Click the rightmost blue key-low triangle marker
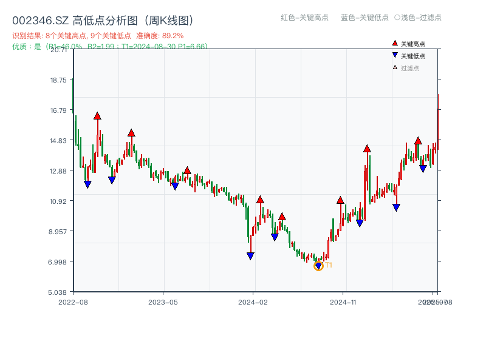 [x=423, y=169]
